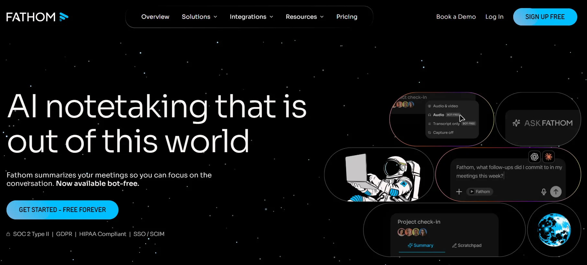
Task: Click the ASK FATHOM button
Action: pos(543,123)
